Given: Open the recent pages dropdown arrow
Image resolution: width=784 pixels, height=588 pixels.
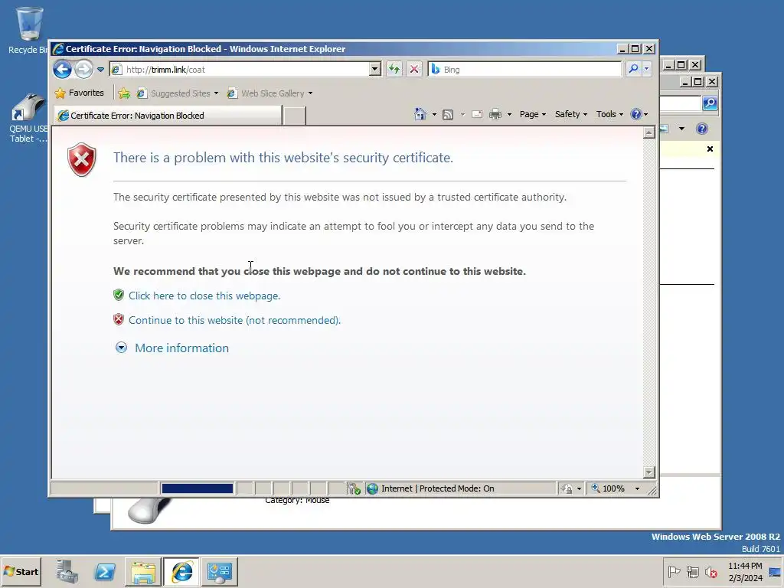Looking at the screenshot, I should pyautogui.click(x=100, y=70).
